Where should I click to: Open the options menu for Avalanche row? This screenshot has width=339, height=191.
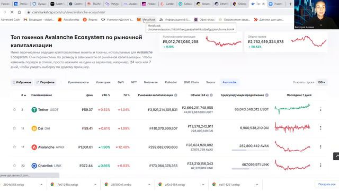320,146
